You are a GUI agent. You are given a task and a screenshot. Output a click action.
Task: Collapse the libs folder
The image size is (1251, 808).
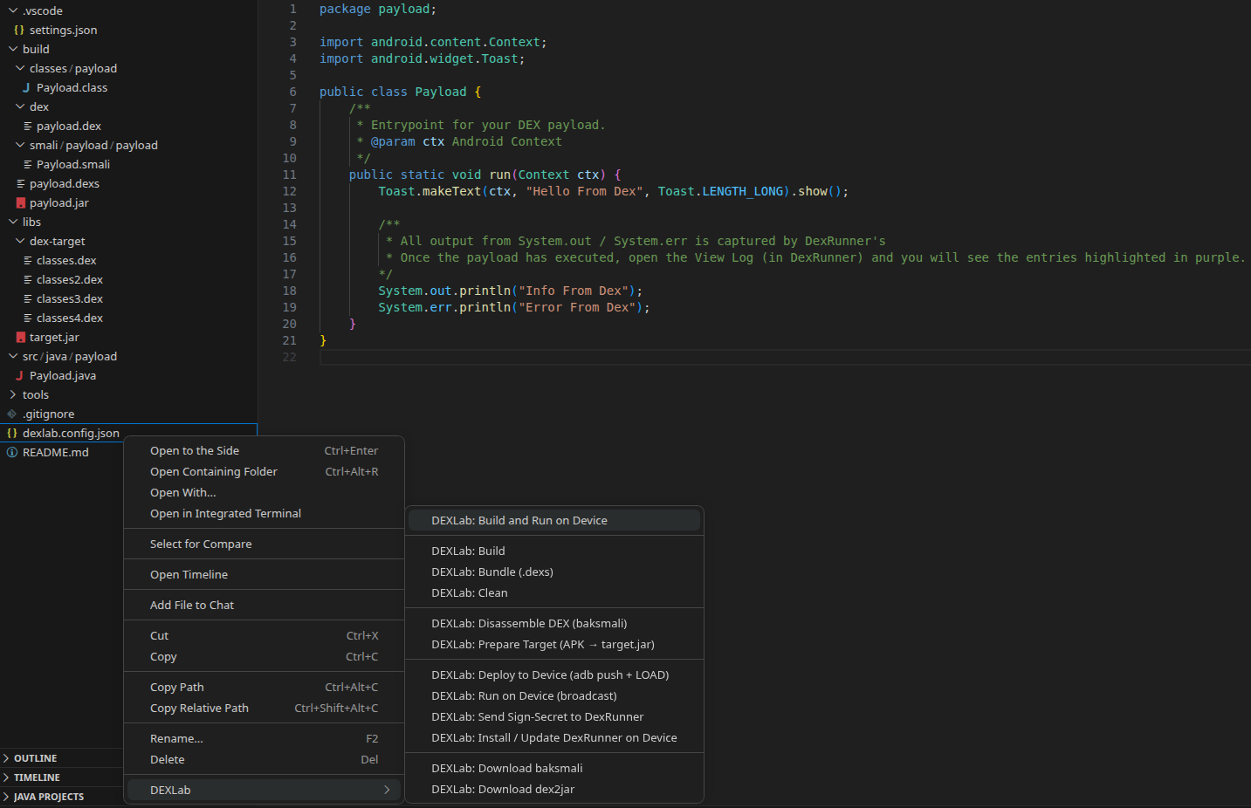(x=13, y=222)
